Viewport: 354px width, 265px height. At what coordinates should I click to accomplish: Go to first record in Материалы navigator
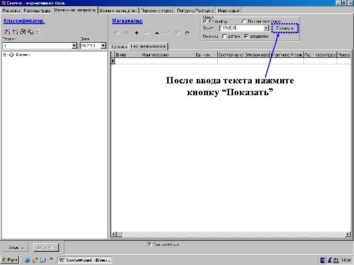(117, 33)
